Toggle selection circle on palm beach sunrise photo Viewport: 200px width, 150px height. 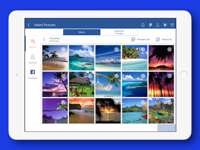point(63,50)
